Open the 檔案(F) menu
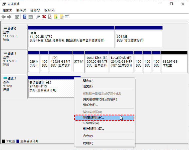This screenshot has width=189, height=150. tap(8, 11)
